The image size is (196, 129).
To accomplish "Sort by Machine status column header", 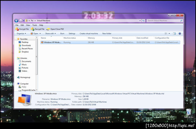I will point(74,38).
